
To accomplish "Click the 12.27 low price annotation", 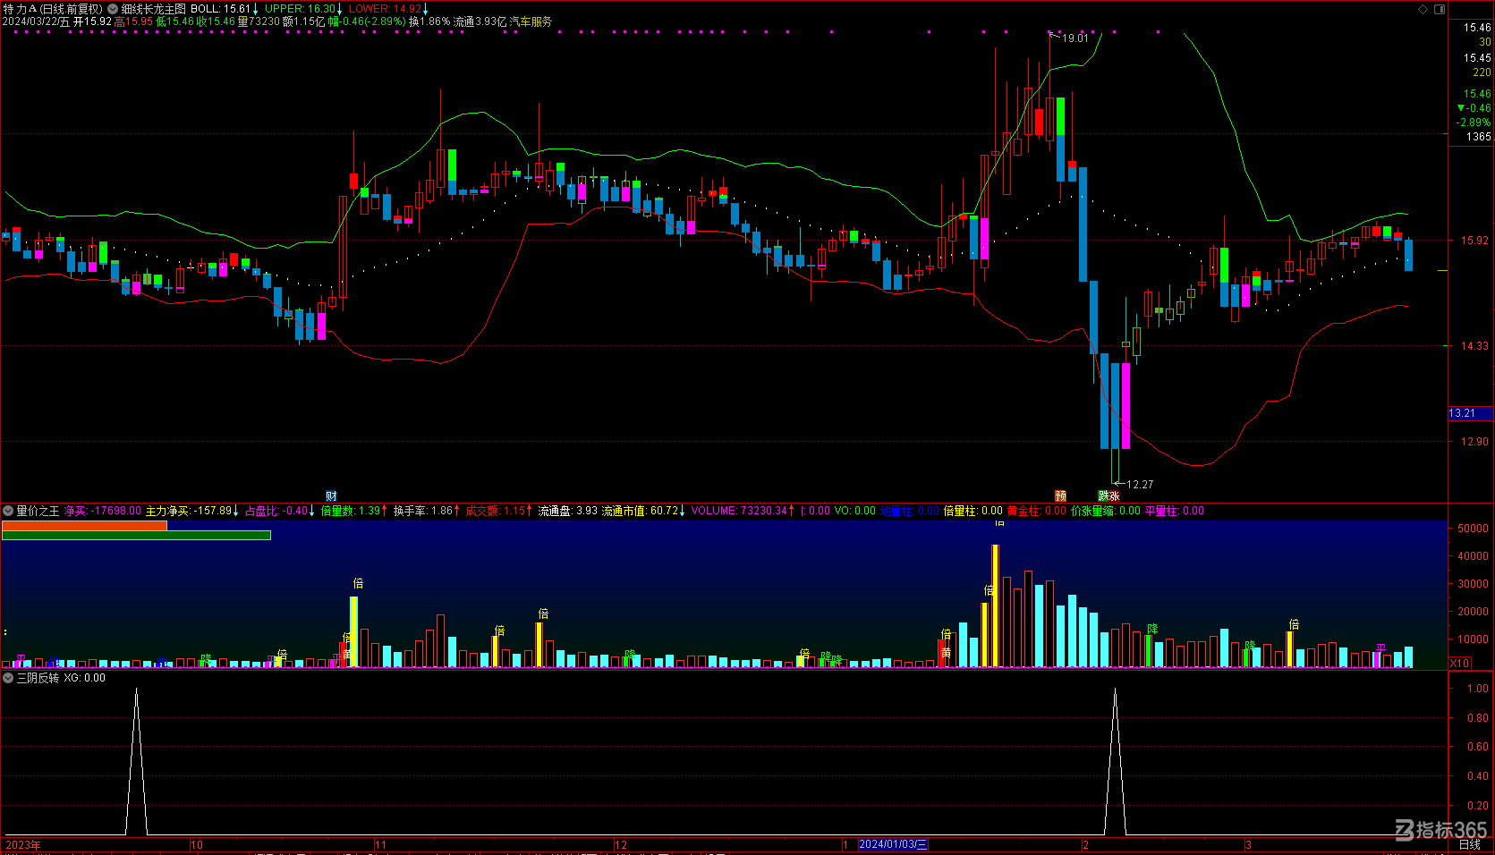I will 1140,485.
